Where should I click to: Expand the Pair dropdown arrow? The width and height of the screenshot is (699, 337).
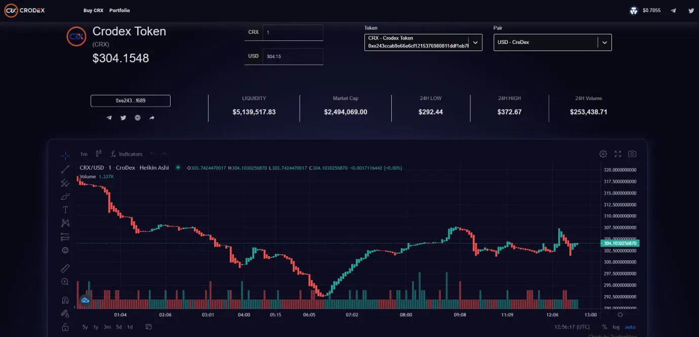[604, 42]
